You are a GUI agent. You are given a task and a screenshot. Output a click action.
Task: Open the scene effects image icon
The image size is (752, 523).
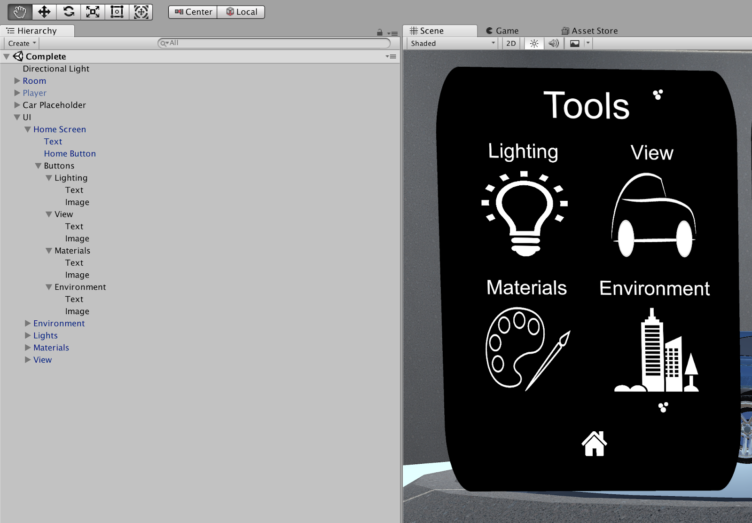[575, 43]
